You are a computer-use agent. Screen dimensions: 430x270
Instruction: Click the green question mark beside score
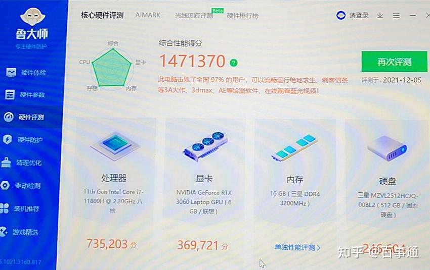234,63
